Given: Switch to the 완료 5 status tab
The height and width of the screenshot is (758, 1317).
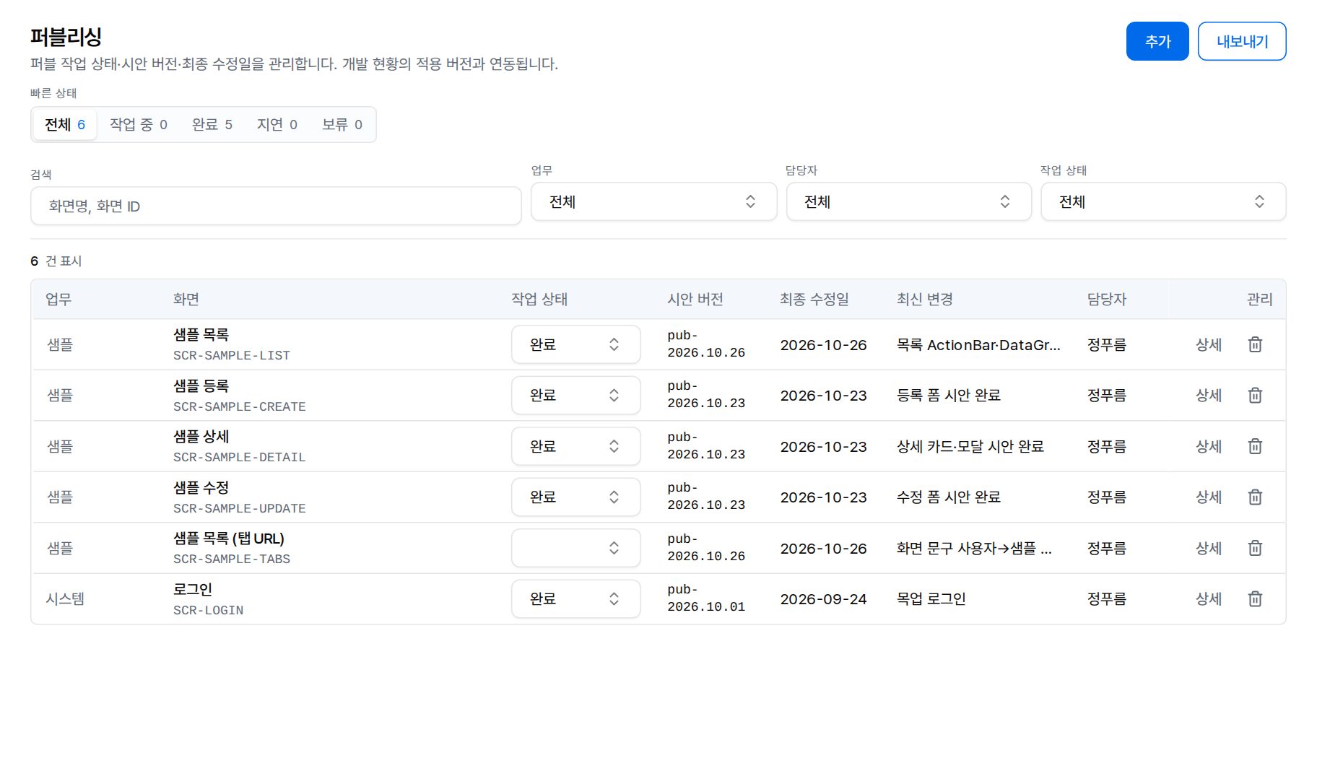Looking at the screenshot, I should click(212, 124).
